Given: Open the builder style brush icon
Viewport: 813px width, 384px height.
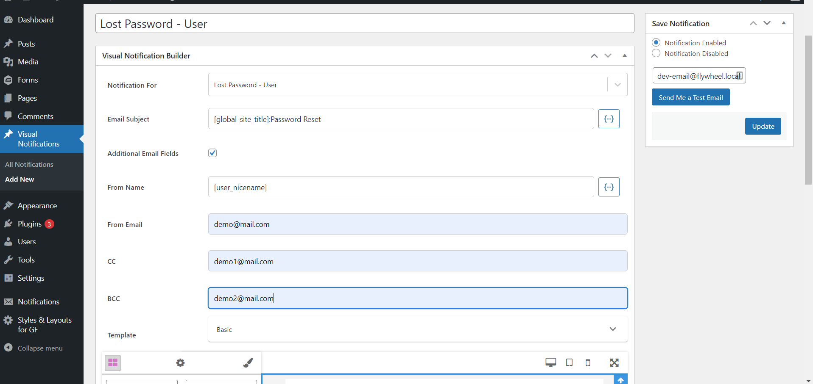Looking at the screenshot, I should click(248, 363).
